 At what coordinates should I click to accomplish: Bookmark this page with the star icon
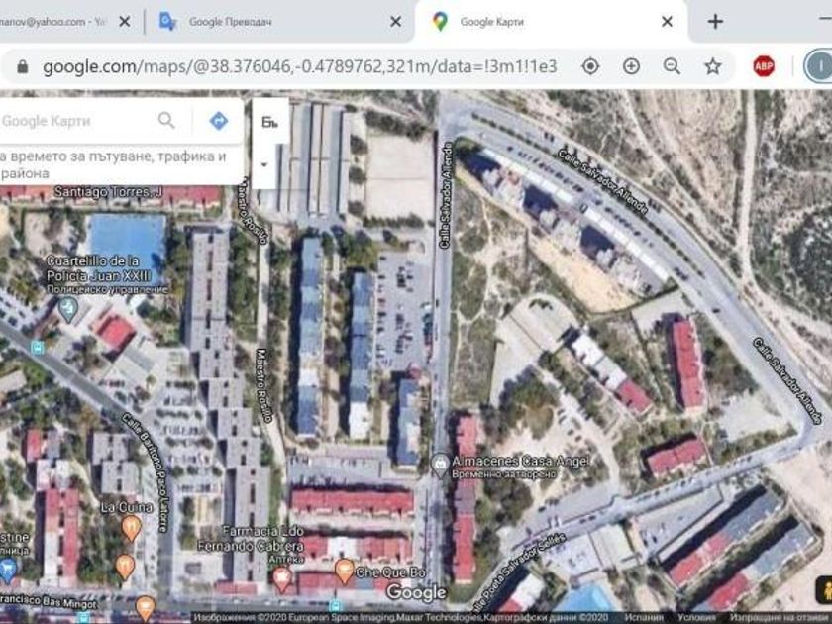pyautogui.click(x=712, y=67)
